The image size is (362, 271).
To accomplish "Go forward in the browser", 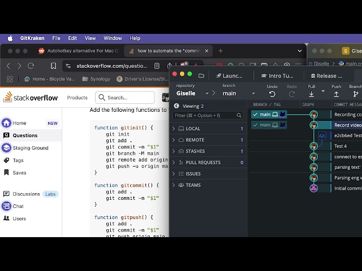I will tap(19, 66).
